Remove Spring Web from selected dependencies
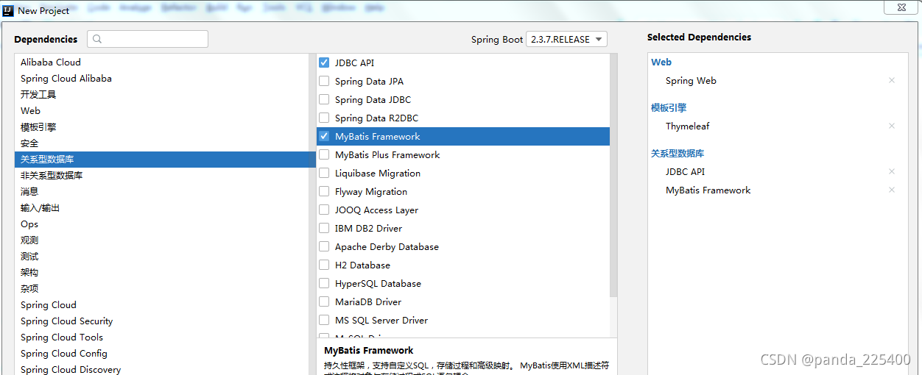The width and height of the screenshot is (922, 375). point(892,81)
